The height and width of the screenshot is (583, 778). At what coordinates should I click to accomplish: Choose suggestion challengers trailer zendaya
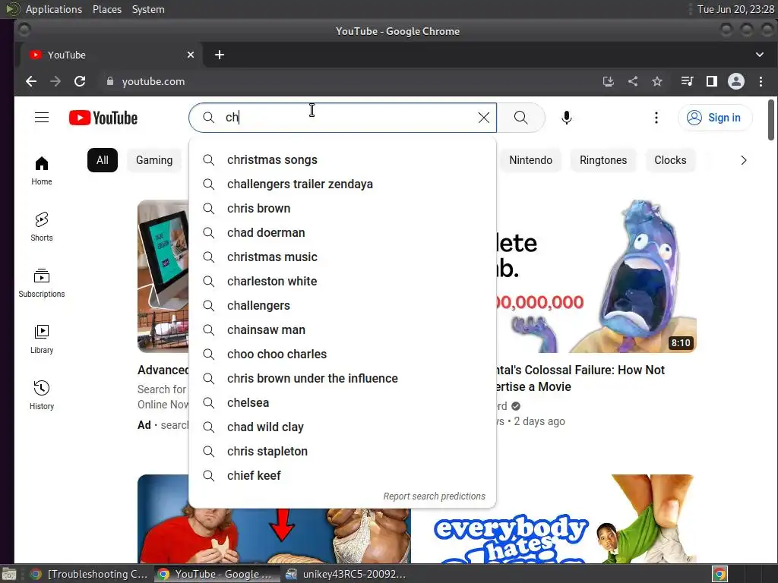(x=343, y=184)
